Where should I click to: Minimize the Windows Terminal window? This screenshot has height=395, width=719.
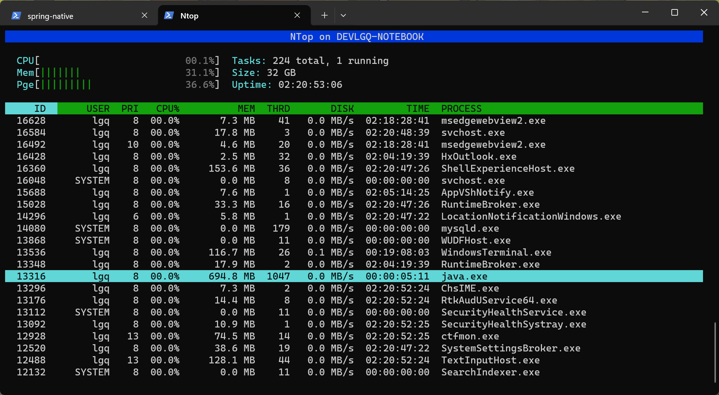tap(645, 12)
